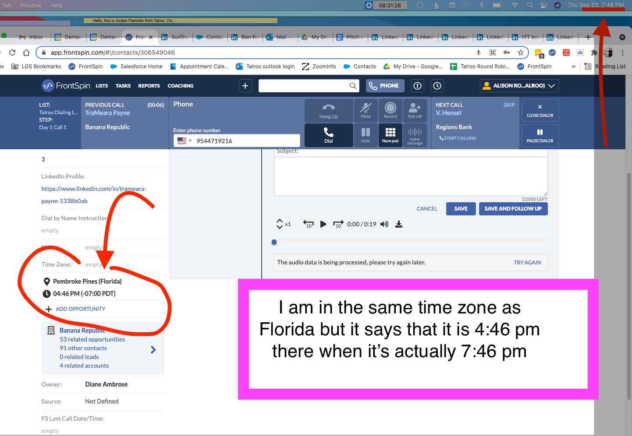Image resolution: width=632 pixels, height=436 pixels.
Task: Click CANCEL on the note form
Action: click(427, 209)
